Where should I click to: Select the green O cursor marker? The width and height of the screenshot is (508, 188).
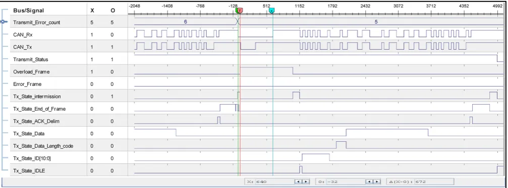[237, 11]
